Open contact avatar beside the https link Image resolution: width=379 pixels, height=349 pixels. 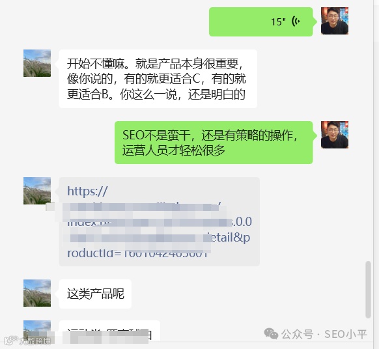pos(37,191)
